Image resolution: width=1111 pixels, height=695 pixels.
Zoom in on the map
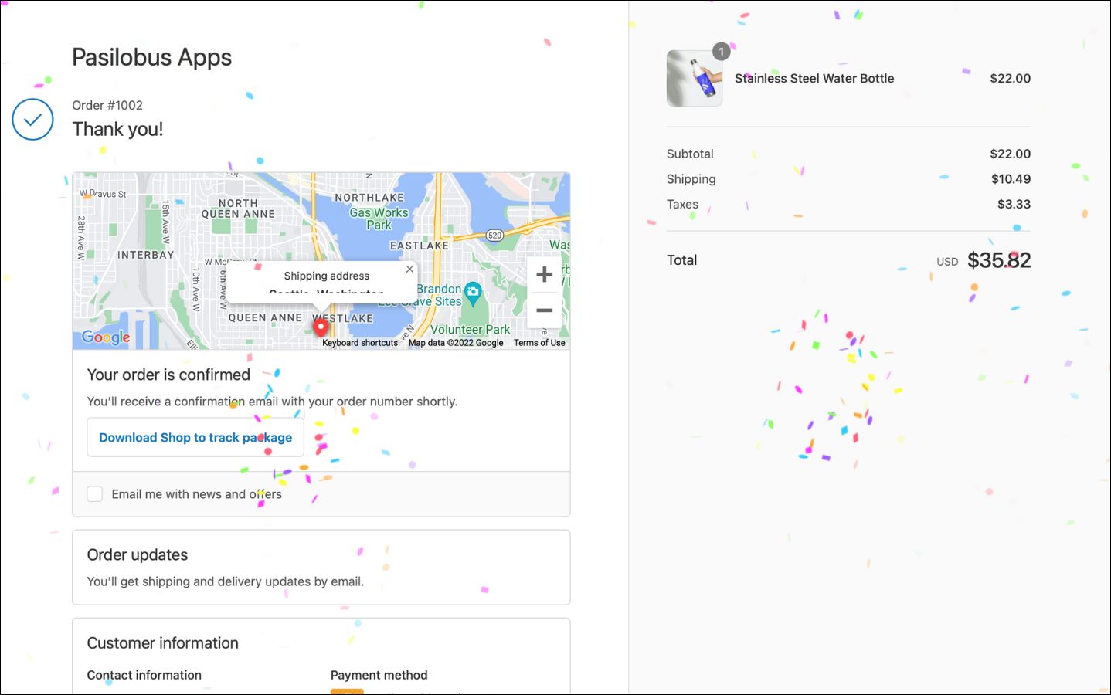pos(544,274)
